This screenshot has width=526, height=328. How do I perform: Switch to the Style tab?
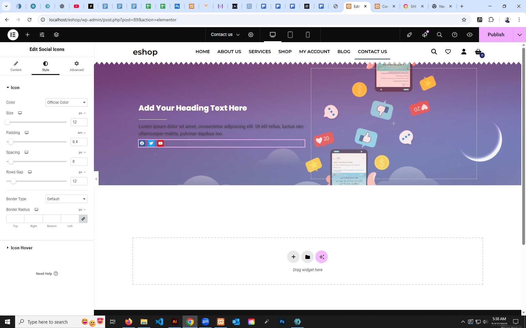coord(45,66)
